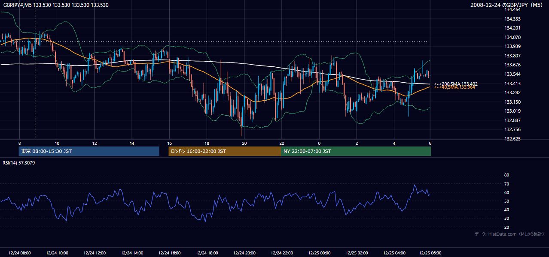Click the RSI 60 level label
Viewport: 549px width, 257px height.
point(506,193)
